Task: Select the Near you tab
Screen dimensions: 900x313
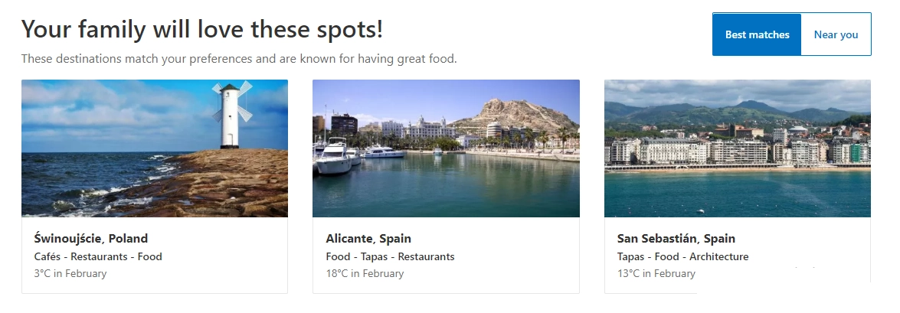Action: [x=836, y=34]
